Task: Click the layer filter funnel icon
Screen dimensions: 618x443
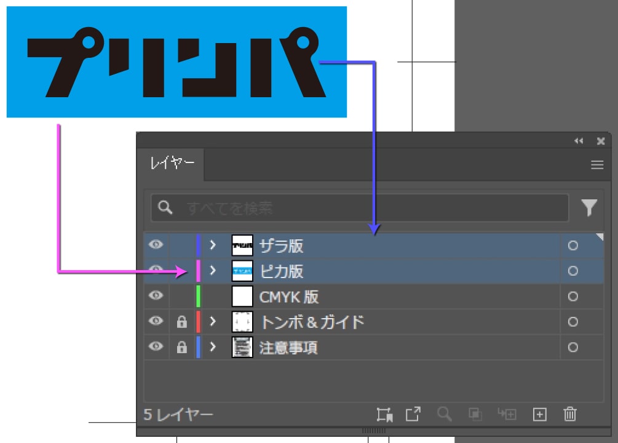Action: pos(589,208)
